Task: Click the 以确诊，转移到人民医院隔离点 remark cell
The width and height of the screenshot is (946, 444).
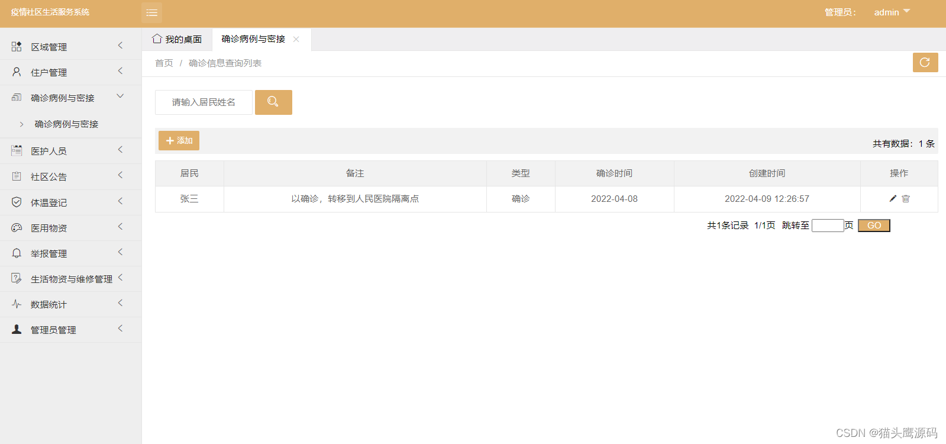Action: click(x=355, y=199)
